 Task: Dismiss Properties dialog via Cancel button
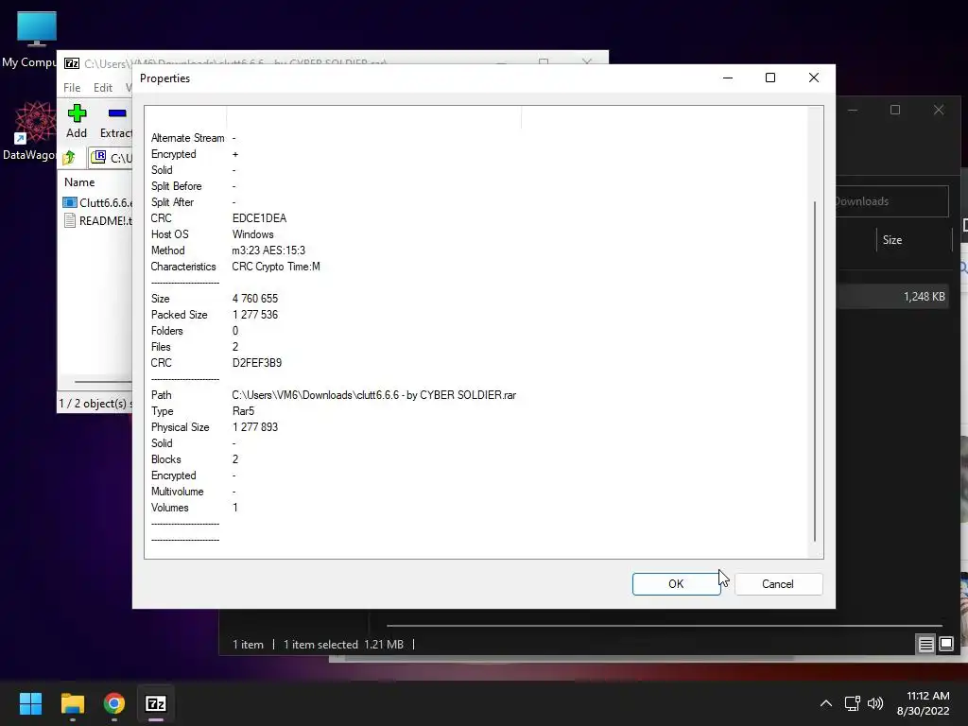tap(778, 584)
